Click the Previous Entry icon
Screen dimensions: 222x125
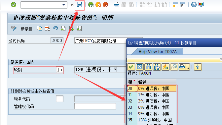point(63,29)
